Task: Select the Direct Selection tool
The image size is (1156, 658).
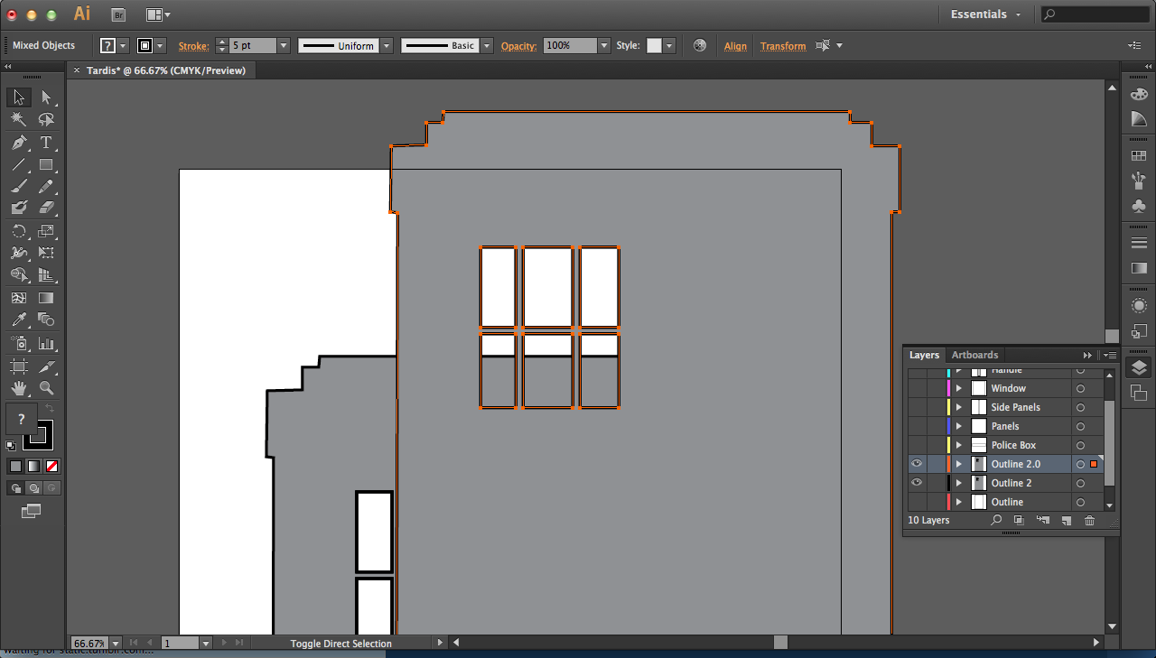Action: tap(46, 97)
